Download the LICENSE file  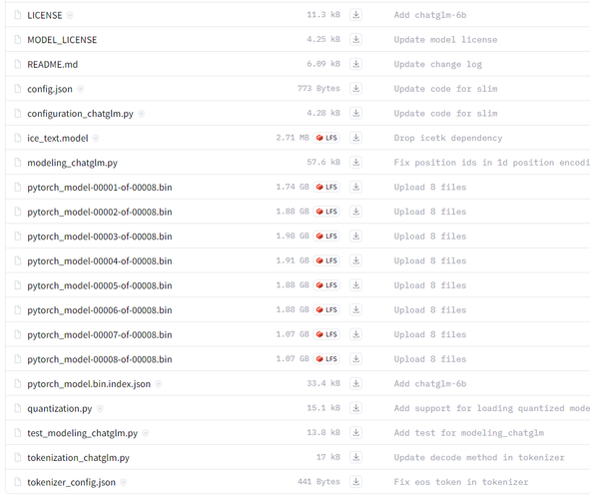click(x=356, y=15)
